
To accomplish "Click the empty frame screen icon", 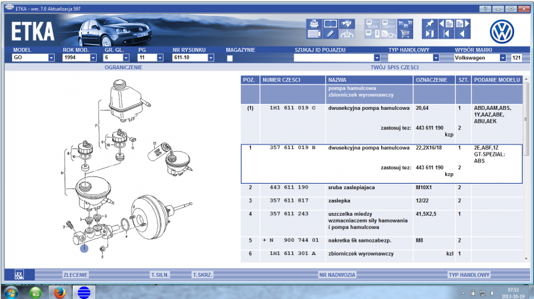I will point(330,23).
